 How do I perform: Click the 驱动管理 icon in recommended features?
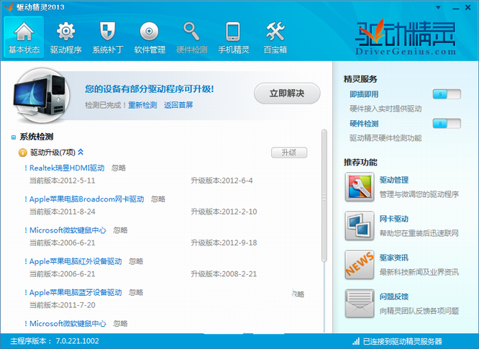pyautogui.click(x=359, y=187)
